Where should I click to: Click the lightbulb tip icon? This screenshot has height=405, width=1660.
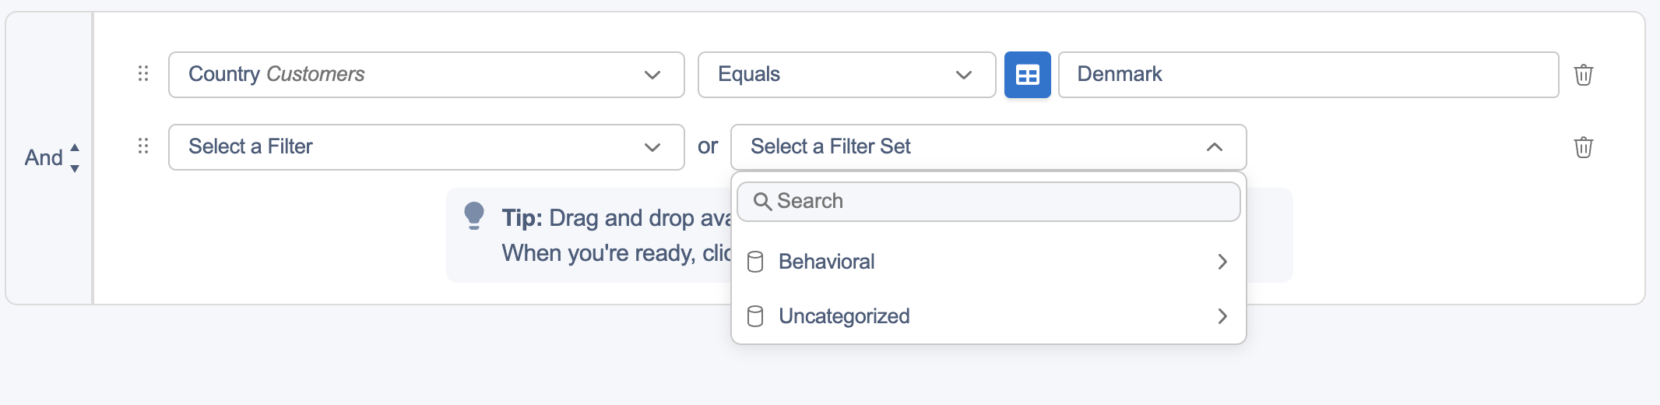pyautogui.click(x=474, y=216)
